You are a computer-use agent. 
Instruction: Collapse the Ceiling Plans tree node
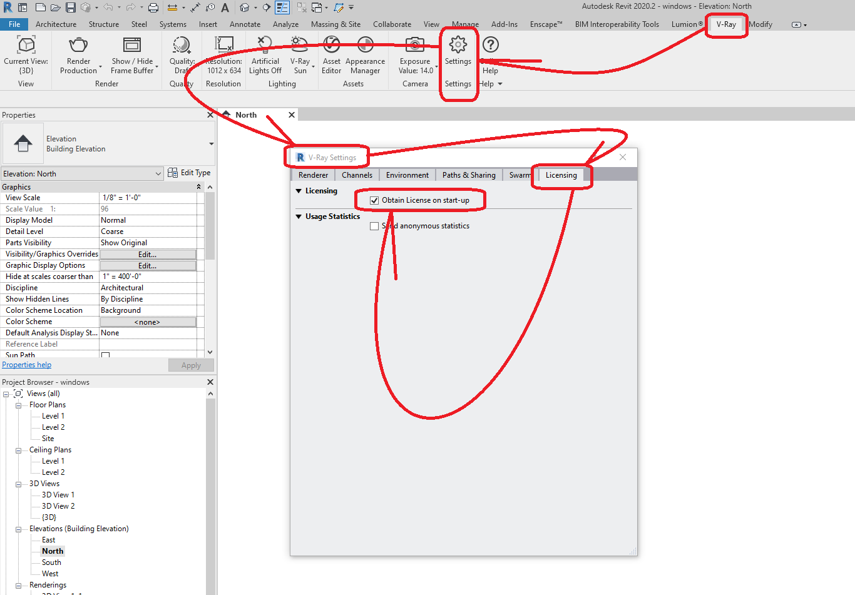click(x=18, y=450)
